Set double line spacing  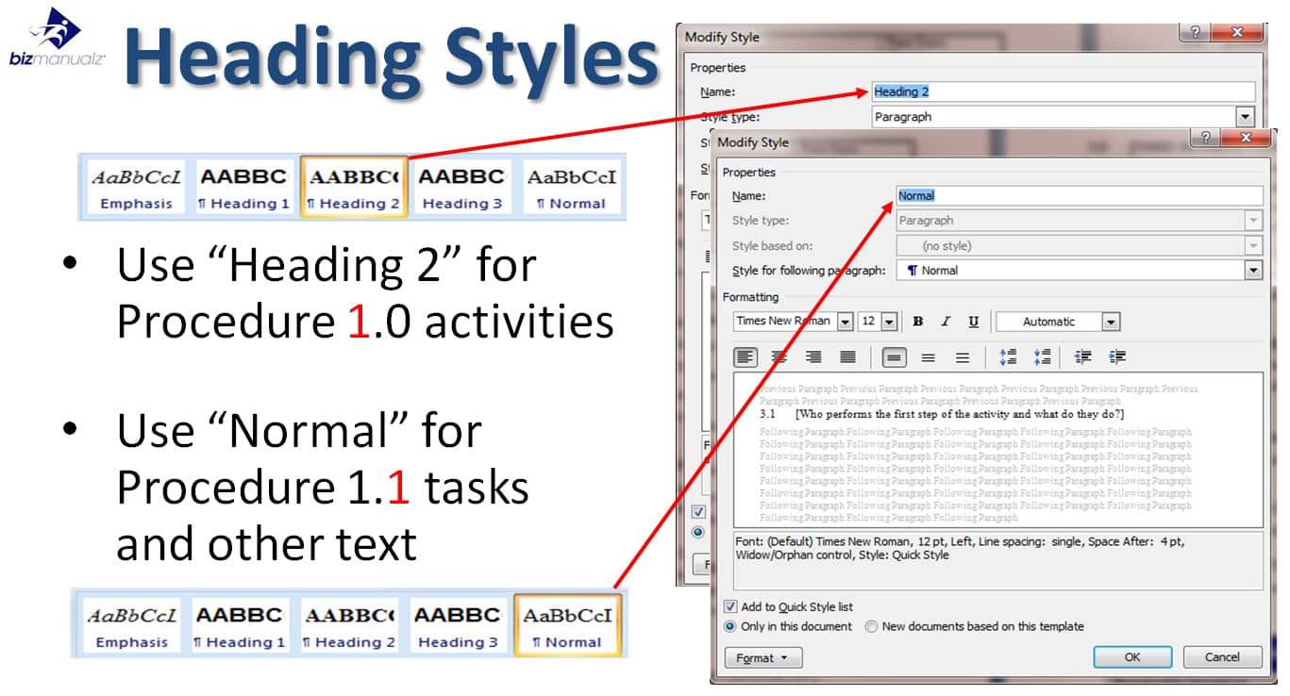963,357
